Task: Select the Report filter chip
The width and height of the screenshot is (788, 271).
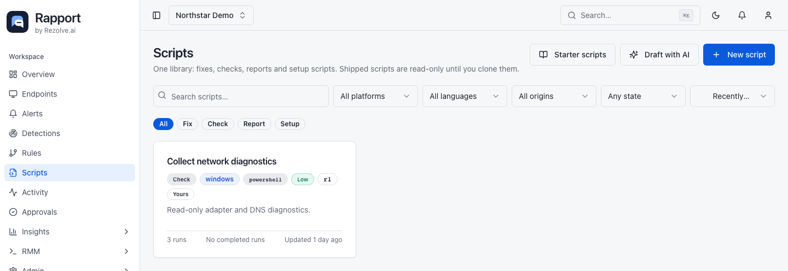Action: (254, 124)
